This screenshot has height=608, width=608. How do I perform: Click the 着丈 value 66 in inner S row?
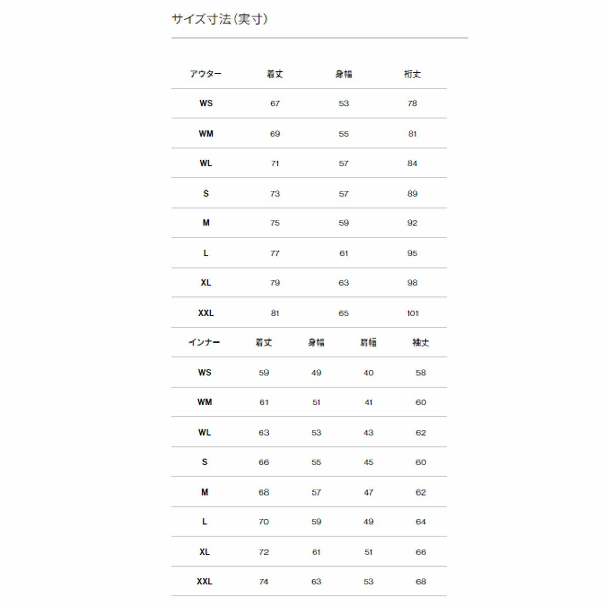coord(264,462)
